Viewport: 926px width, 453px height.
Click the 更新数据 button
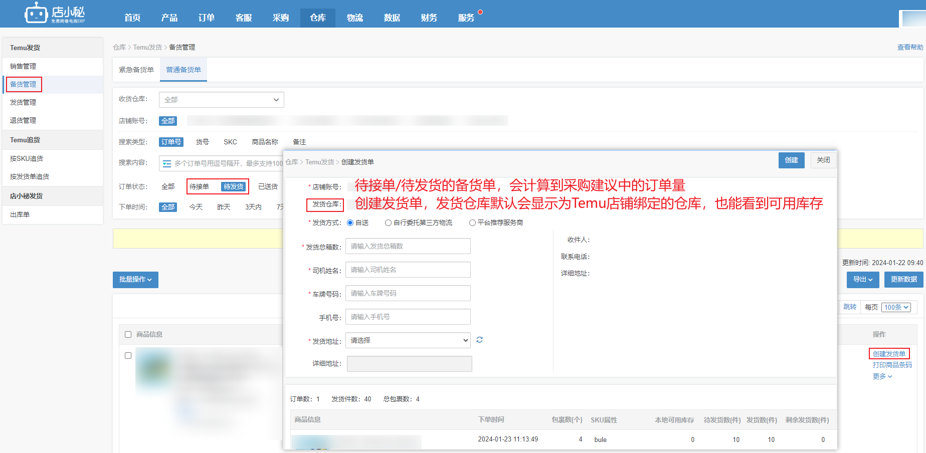click(x=904, y=280)
